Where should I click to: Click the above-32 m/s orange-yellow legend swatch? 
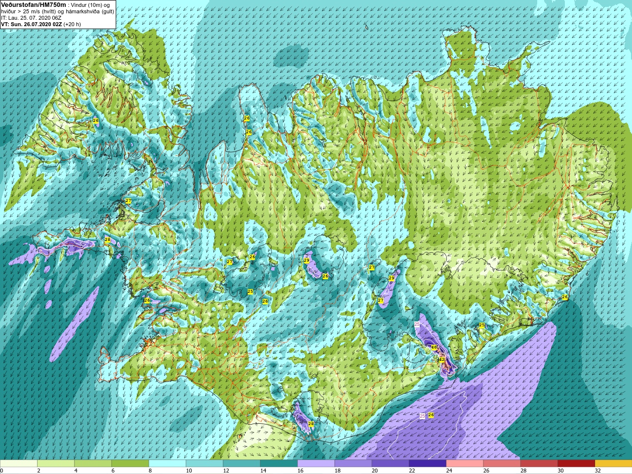point(613,463)
